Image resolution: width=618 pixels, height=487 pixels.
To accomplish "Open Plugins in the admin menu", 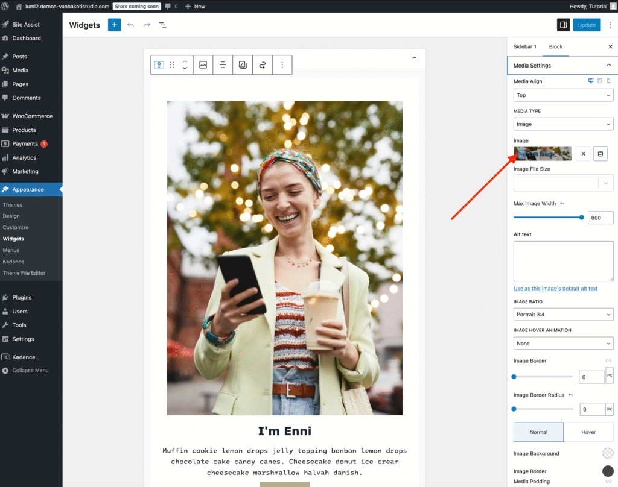I will click(22, 297).
